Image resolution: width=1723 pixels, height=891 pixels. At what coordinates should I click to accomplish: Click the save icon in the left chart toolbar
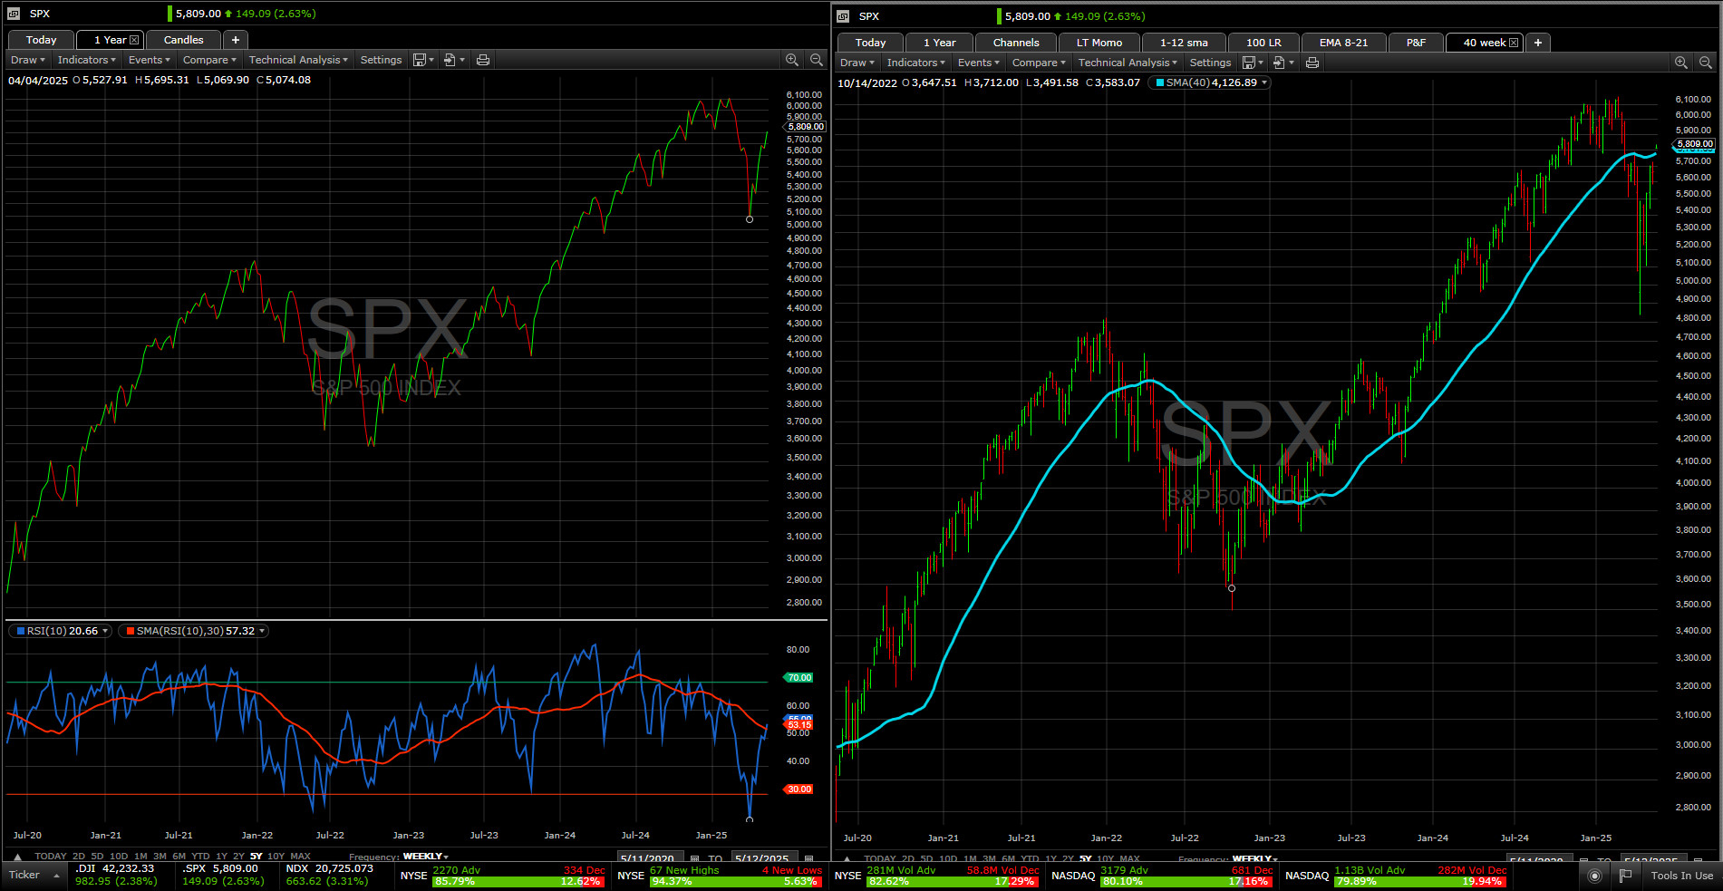pos(420,60)
